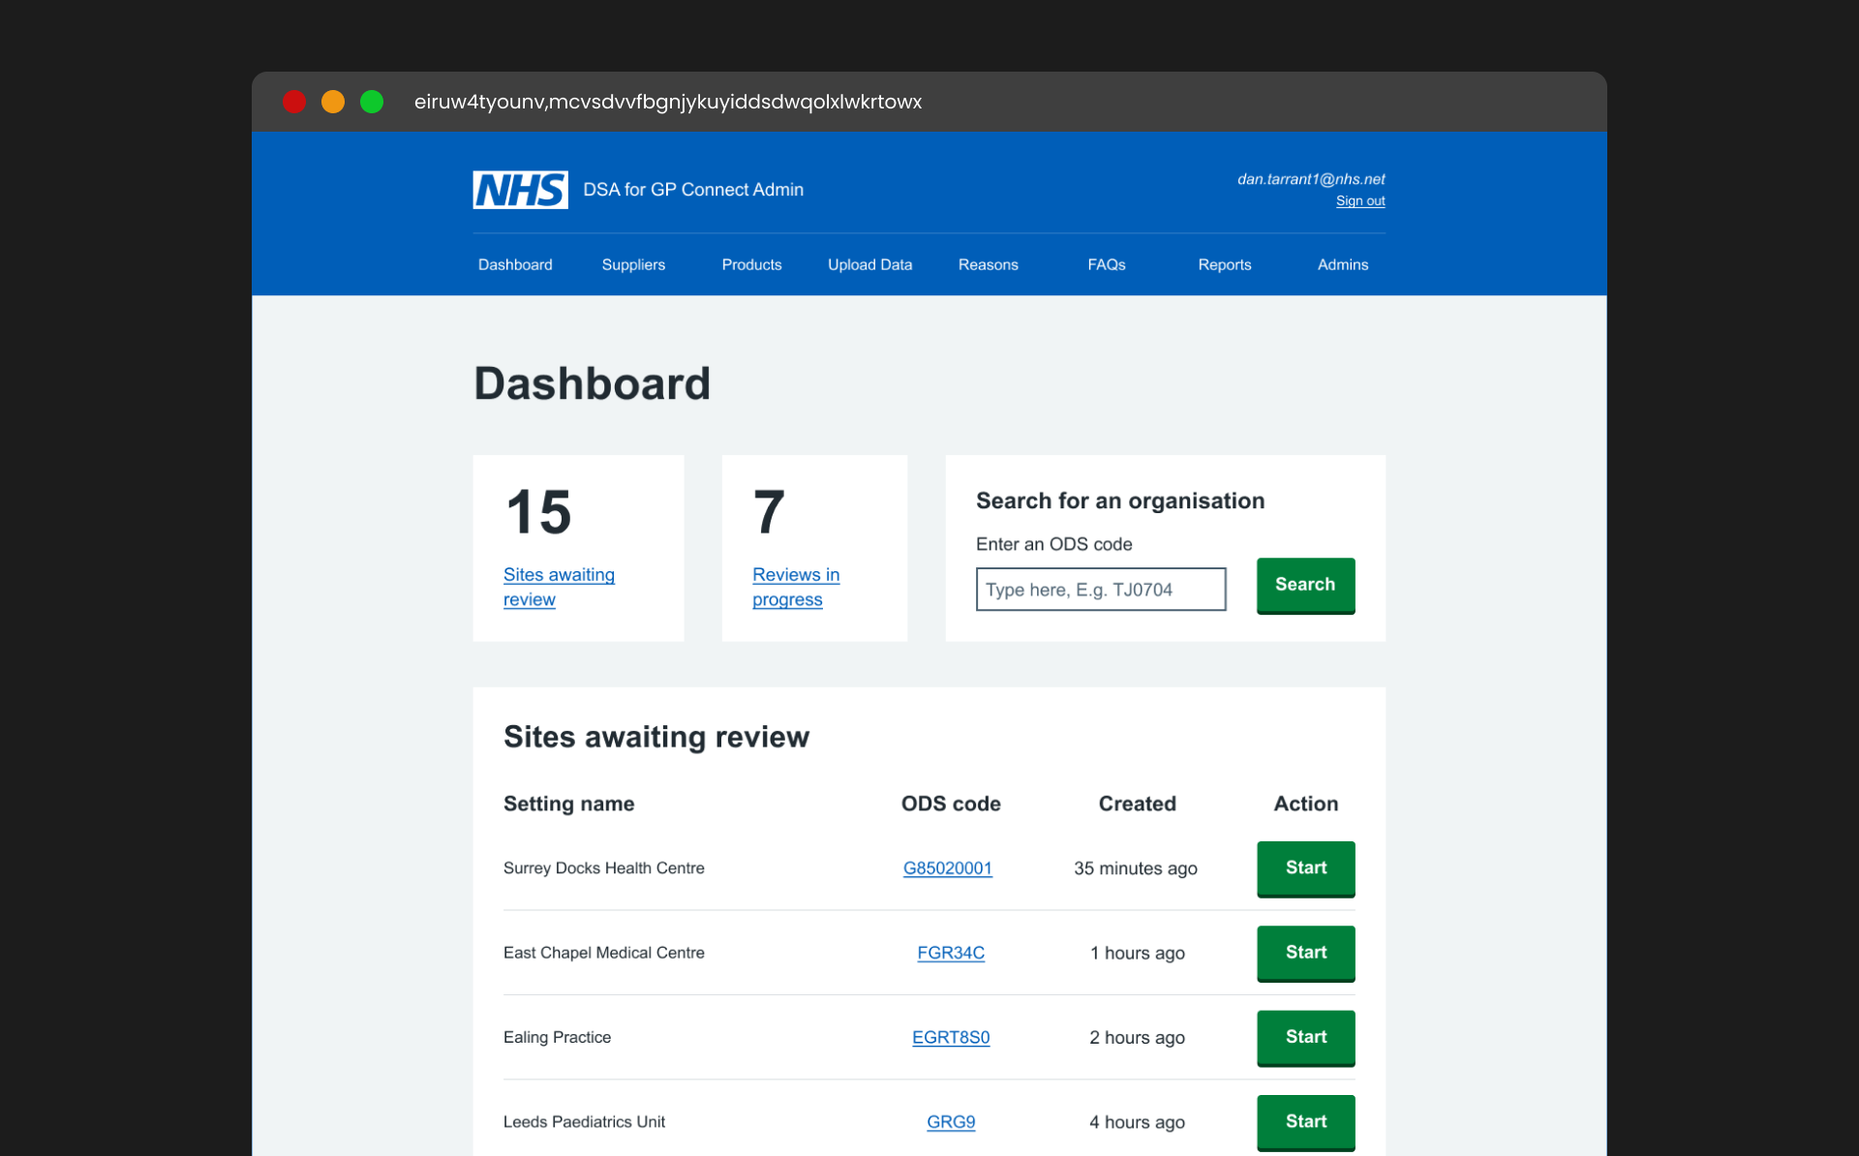
Task: Click the green window maximize dot
Action: [x=372, y=102]
